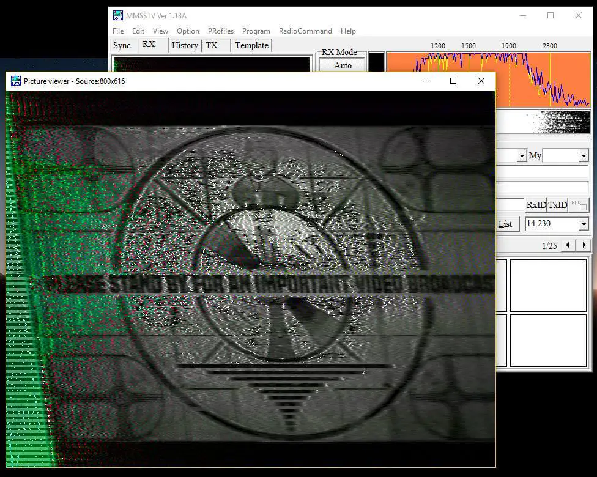This screenshot has width=597, height=477.
Task: Open the RadioCommand menu in MMSSTV
Action: [x=305, y=31]
